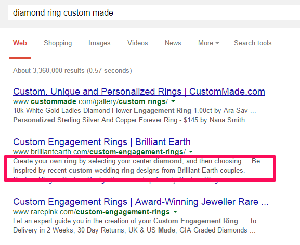Image resolution: width=300 pixels, height=245 pixels.
Task: Click the Rare Pink result description snippet
Action: (135, 225)
